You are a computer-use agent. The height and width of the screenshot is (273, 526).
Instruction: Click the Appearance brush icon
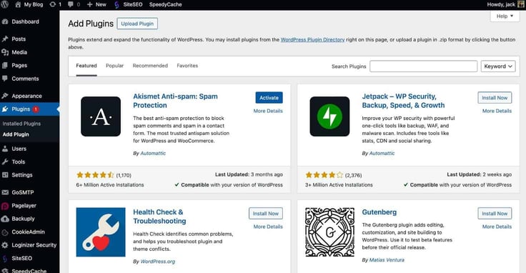point(5,96)
